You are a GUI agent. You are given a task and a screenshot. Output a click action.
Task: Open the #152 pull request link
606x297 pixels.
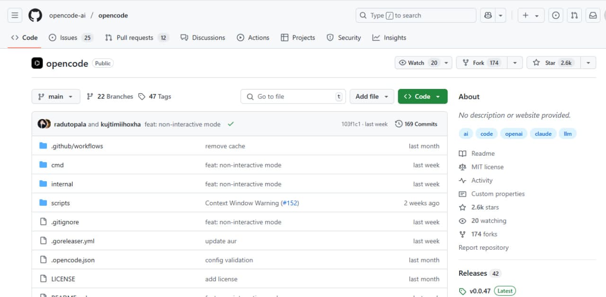click(290, 203)
